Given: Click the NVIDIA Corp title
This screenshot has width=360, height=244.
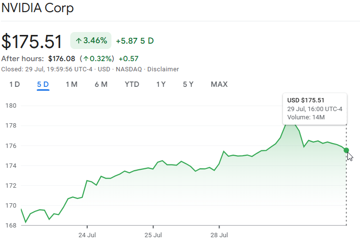Looking at the screenshot, I should click(37, 8).
